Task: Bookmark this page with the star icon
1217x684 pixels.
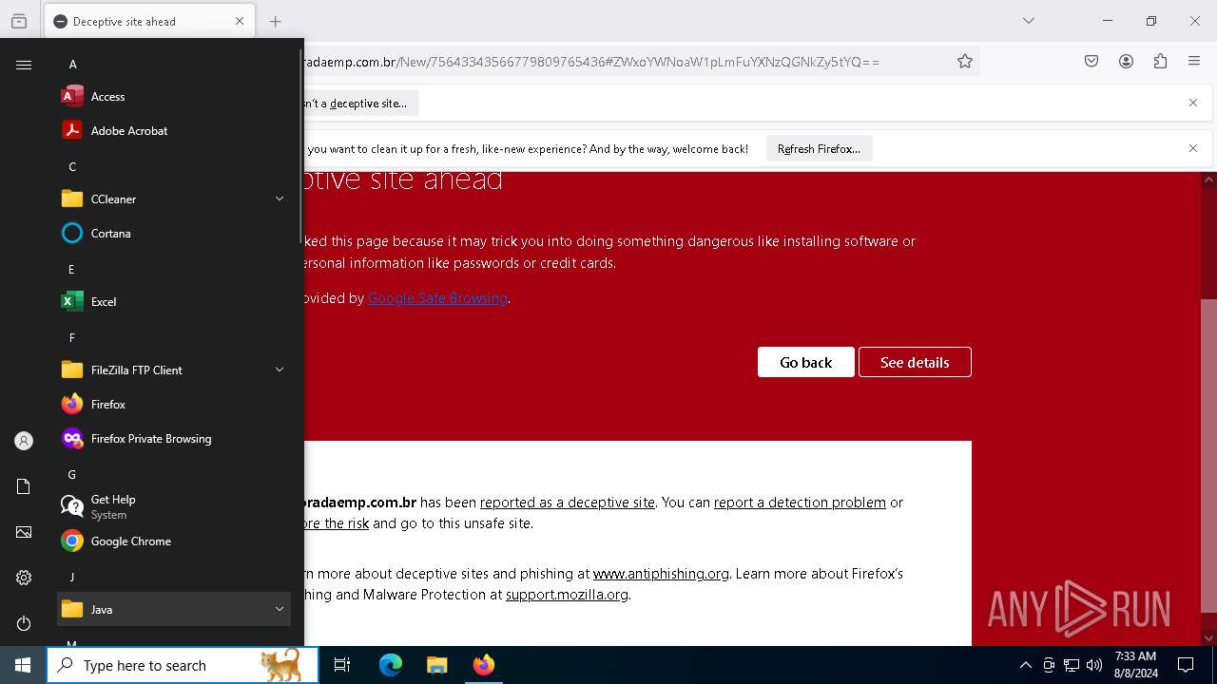Action: pyautogui.click(x=965, y=62)
